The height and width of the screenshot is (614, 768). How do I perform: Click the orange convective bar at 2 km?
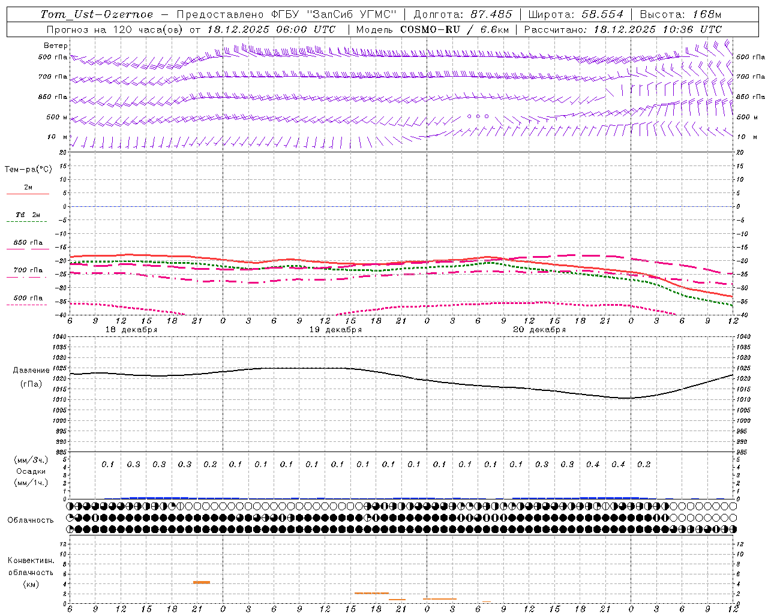click(x=371, y=593)
